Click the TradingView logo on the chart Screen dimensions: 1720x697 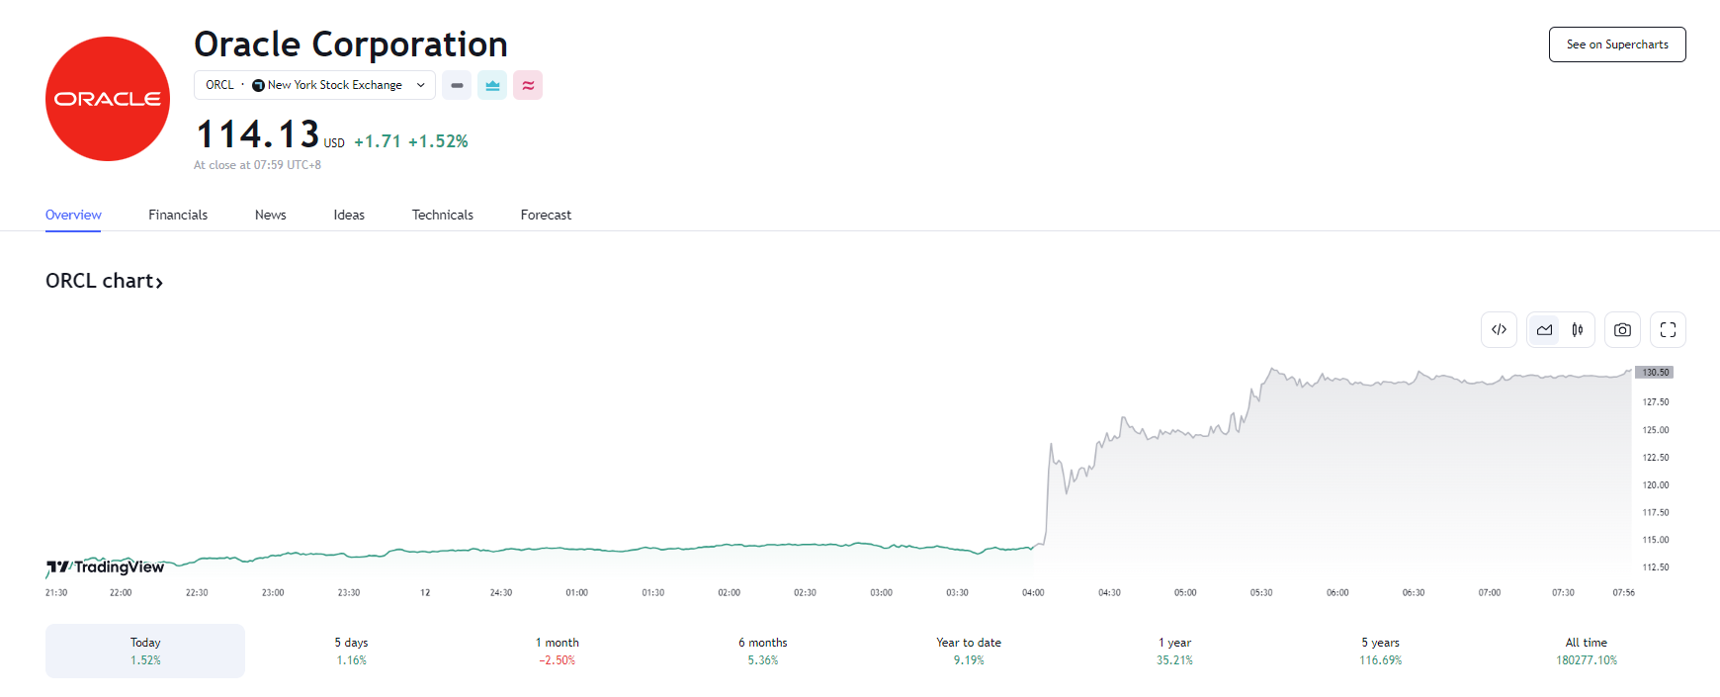[x=106, y=566]
